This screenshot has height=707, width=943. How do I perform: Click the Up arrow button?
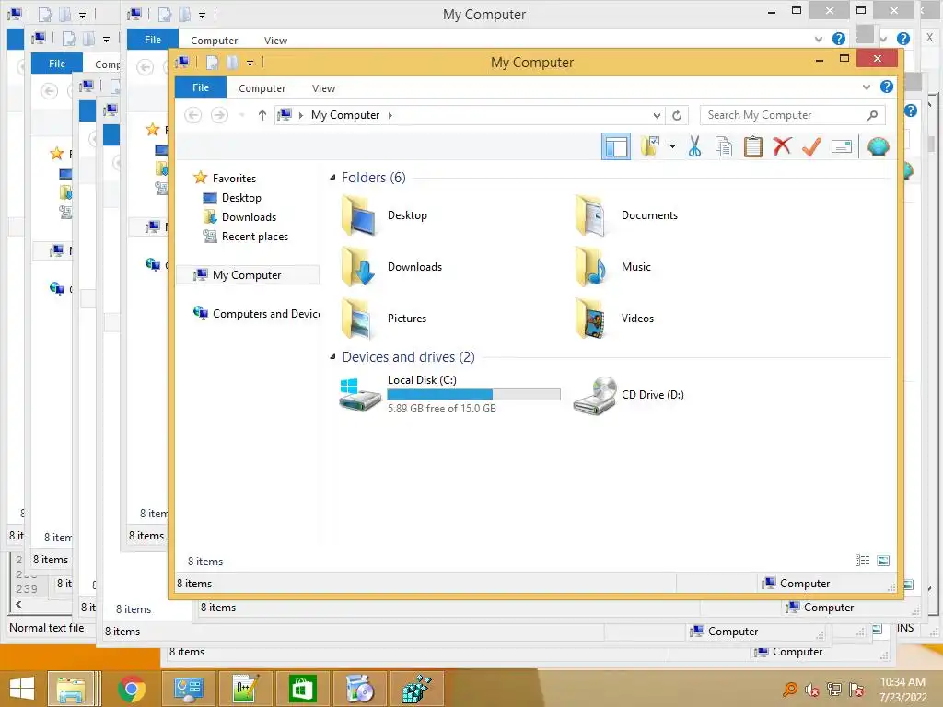[262, 115]
